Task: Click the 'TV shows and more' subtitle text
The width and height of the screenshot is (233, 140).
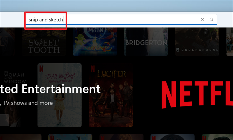Action: pos(28,103)
